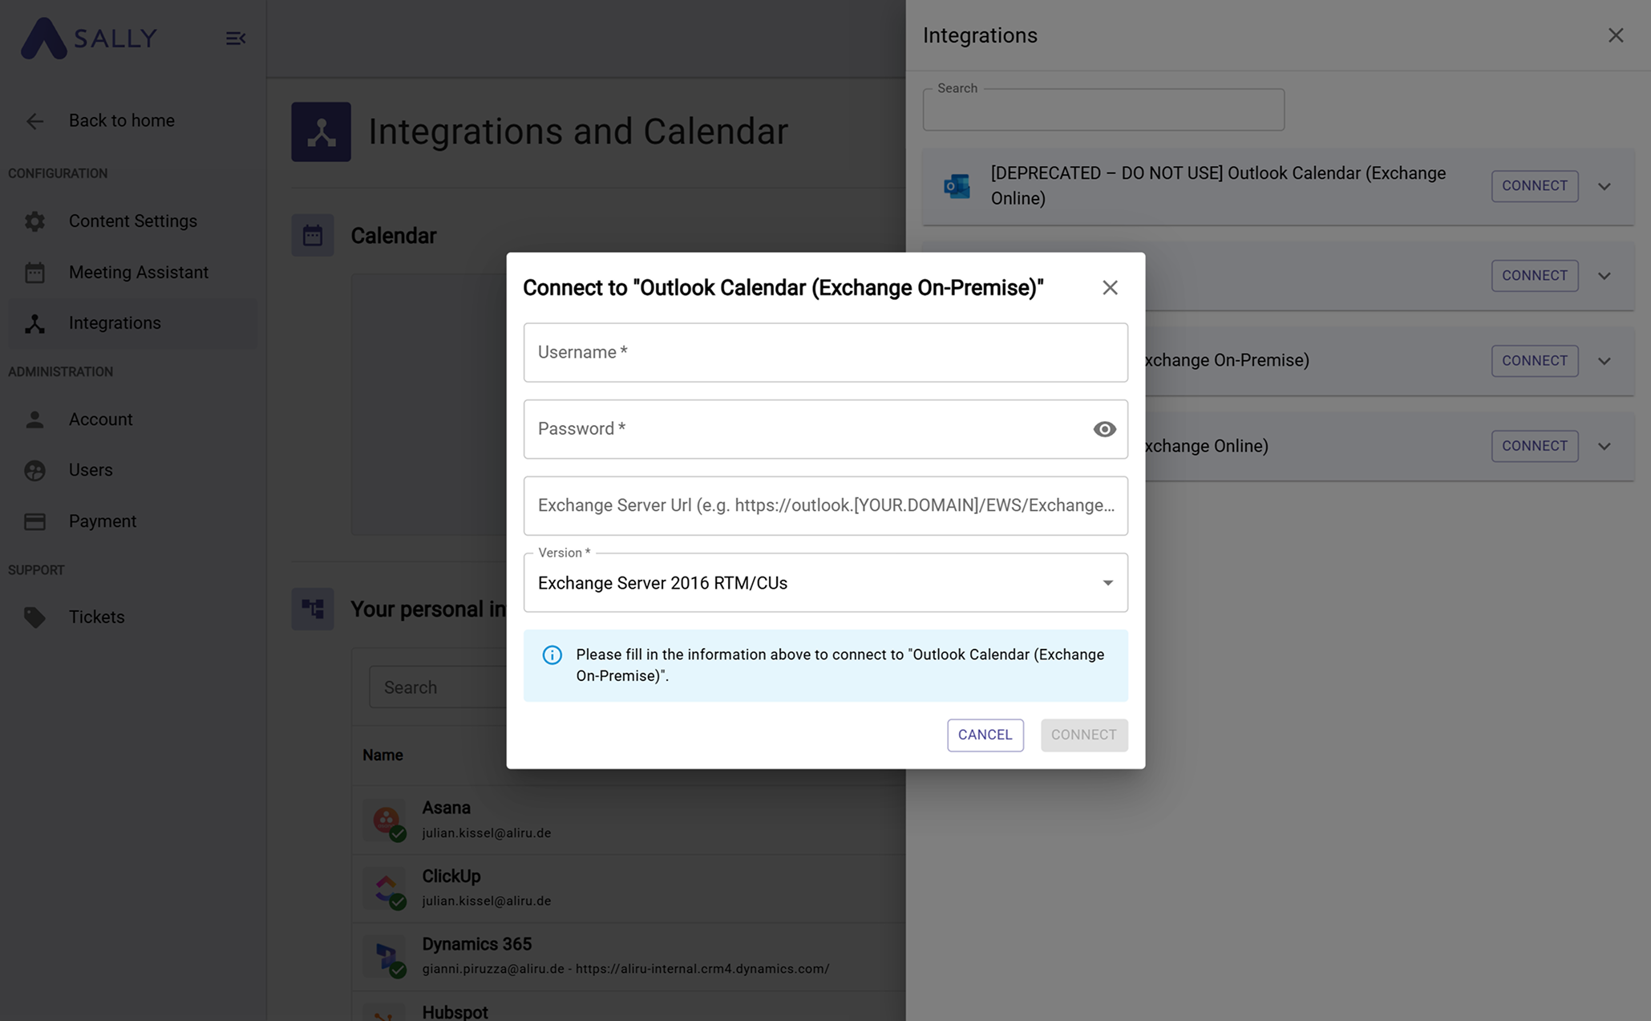Click the Meeting Assistant calendar icon

[x=34, y=273]
